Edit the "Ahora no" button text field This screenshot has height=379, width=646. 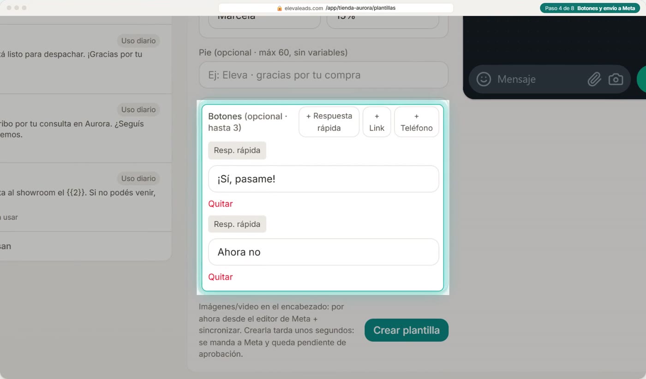pos(323,252)
